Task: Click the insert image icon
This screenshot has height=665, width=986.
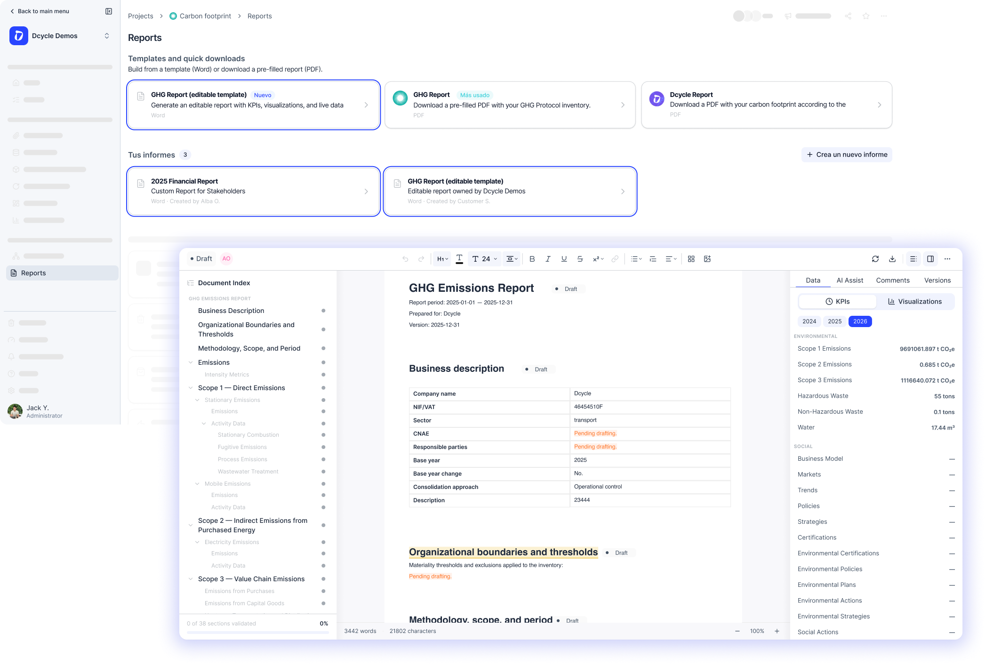Action: [x=707, y=259]
